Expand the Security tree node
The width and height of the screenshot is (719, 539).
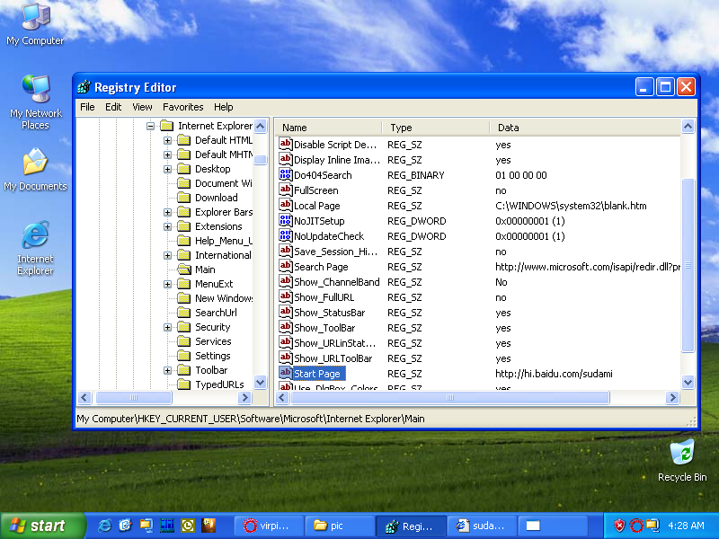pyautogui.click(x=167, y=327)
